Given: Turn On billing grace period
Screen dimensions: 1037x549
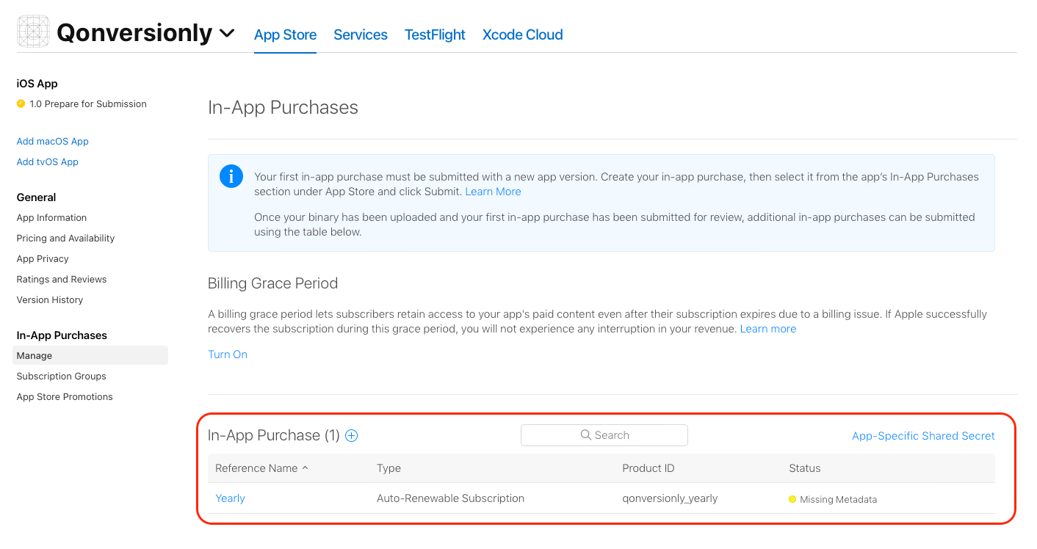Looking at the screenshot, I should (x=228, y=355).
